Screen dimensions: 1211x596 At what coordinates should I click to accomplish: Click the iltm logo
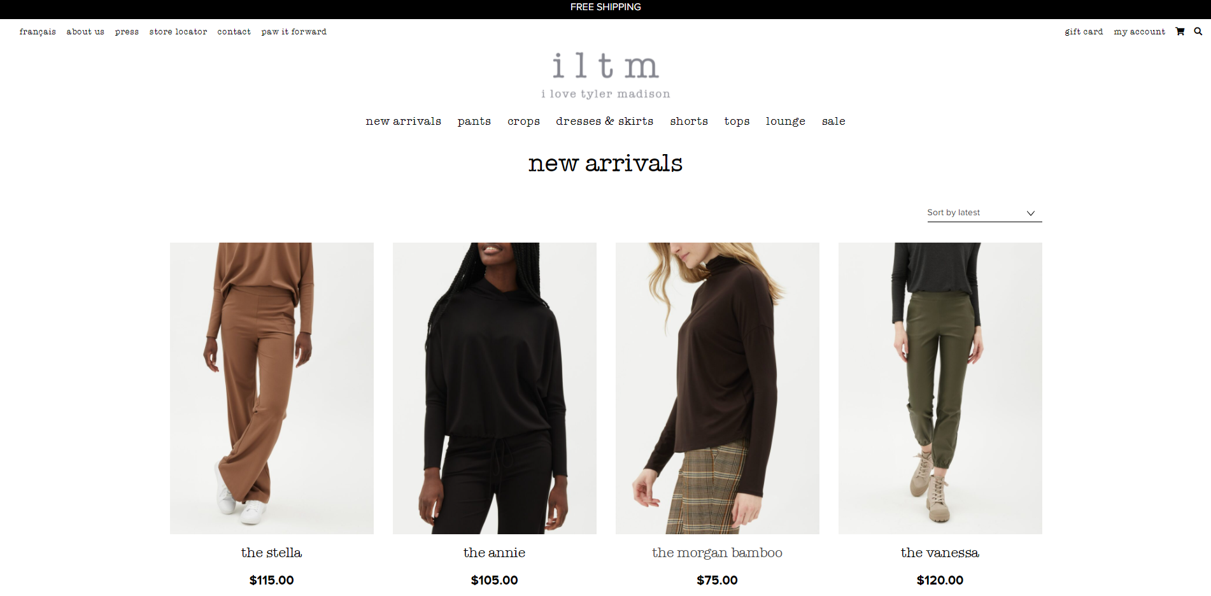tap(605, 76)
